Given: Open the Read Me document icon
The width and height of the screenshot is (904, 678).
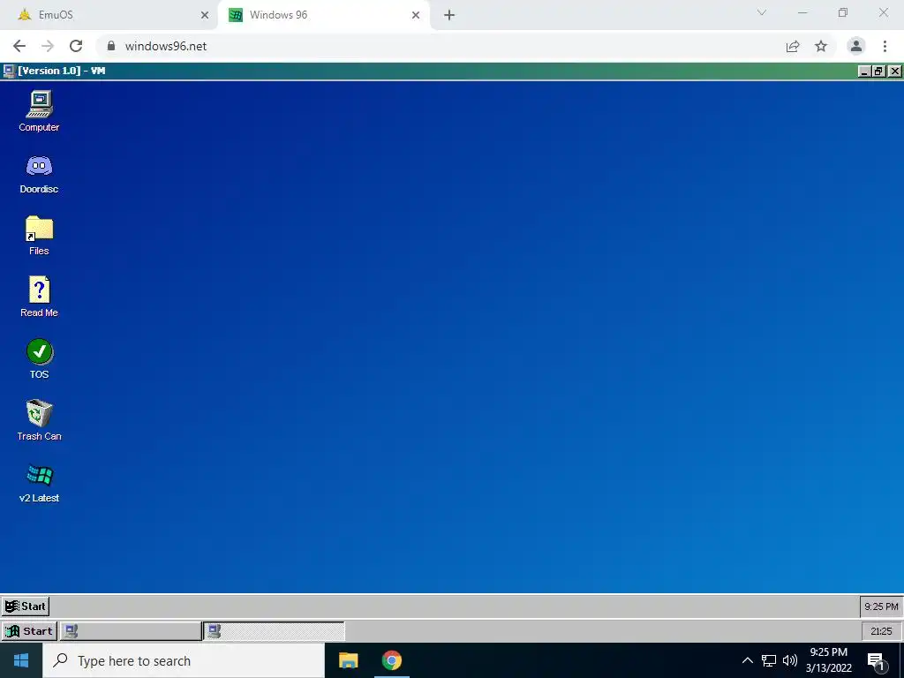Looking at the screenshot, I should [39, 297].
